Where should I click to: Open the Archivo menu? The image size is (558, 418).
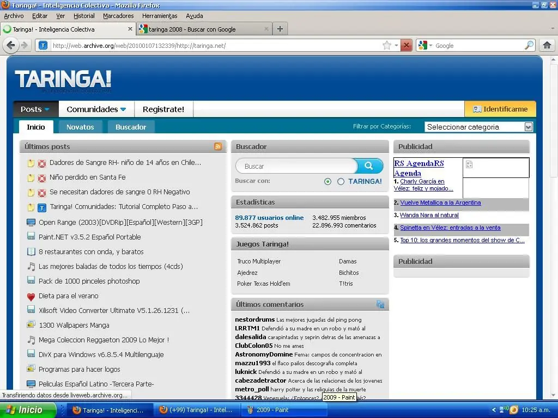(x=14, y=16)
